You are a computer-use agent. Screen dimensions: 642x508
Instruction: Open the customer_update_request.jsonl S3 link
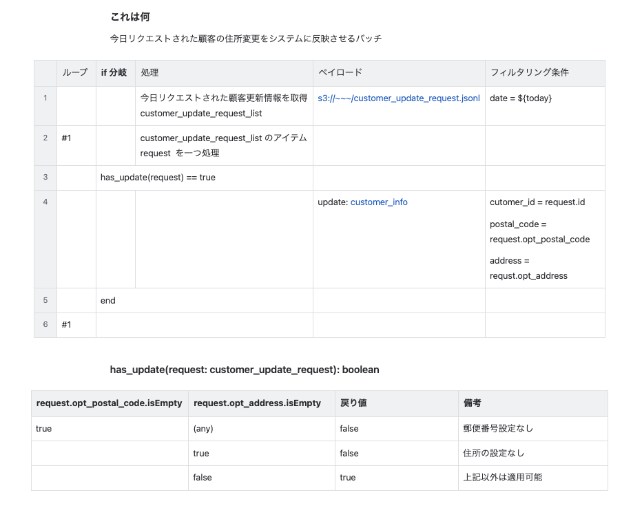[398, 98]
